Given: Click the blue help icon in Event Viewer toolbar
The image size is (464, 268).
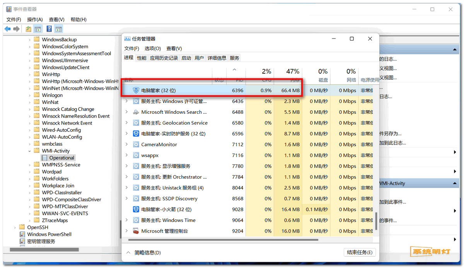Looking at the screenshot, I should 49,29.
